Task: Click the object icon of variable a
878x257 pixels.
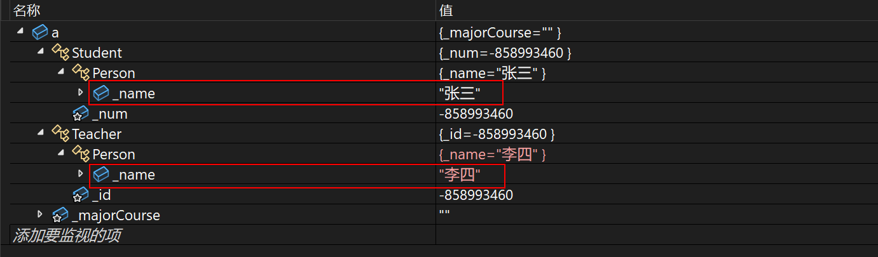Action: point(40,32)
